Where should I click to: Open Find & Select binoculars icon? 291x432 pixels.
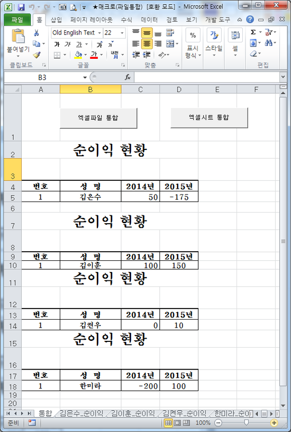(268, 43)
